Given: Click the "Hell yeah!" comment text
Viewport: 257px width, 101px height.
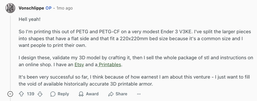Looking at the screenshot, I should point(29,19).
